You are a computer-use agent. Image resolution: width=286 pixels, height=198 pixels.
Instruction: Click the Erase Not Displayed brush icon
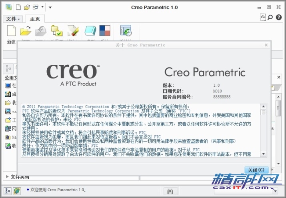73,30
